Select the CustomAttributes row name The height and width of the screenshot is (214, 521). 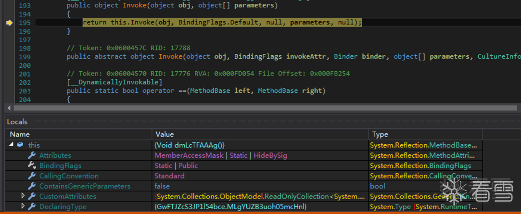click(x=67, y=196)
